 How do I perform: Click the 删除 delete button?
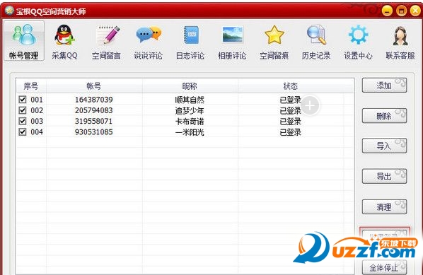384,116
